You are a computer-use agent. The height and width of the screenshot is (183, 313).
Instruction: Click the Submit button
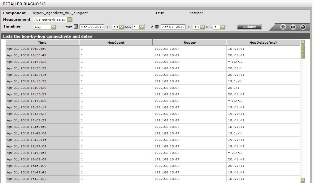(249, 27)
